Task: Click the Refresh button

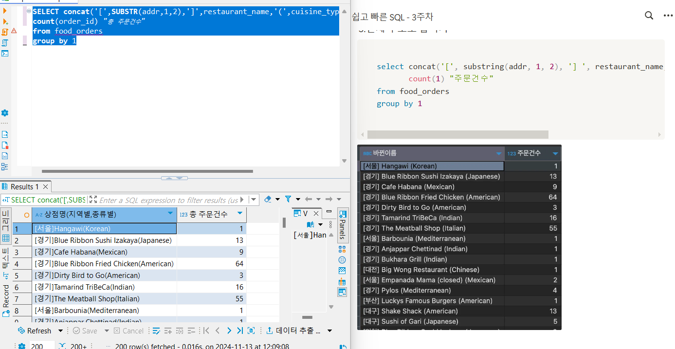Action: click(x=34, y=331)
